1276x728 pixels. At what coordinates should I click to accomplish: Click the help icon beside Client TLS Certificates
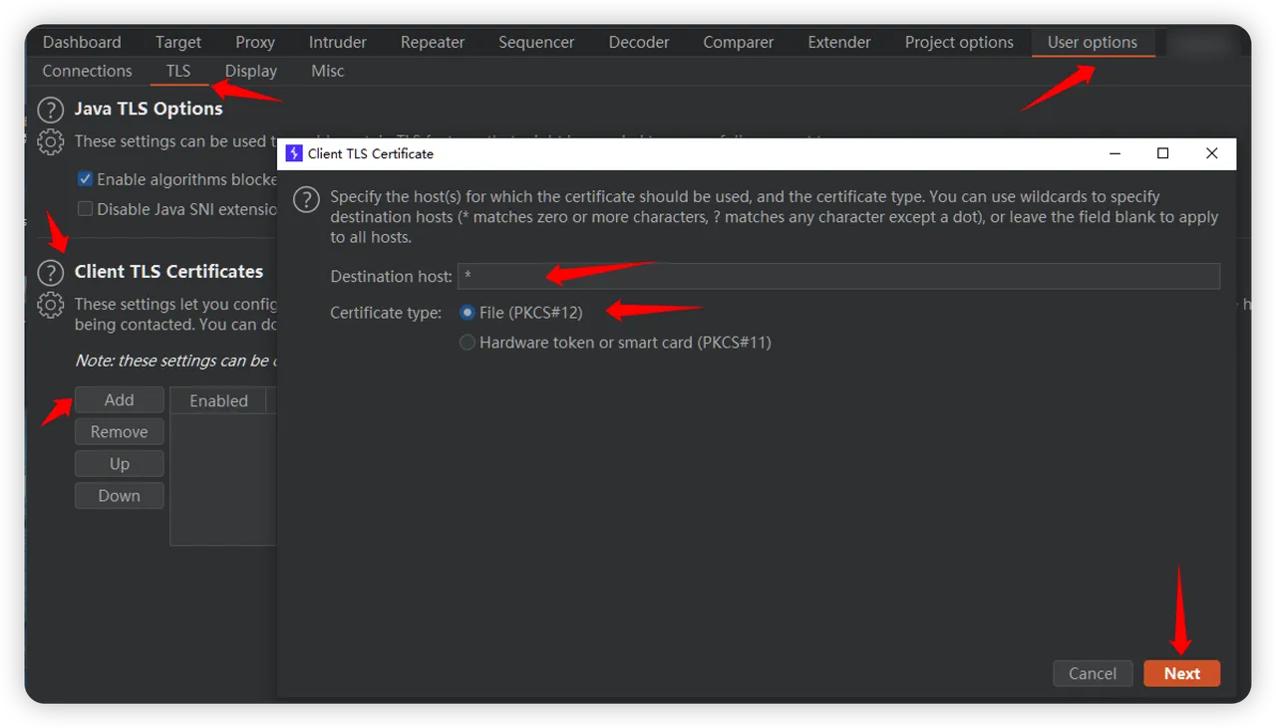pos(50,273)
